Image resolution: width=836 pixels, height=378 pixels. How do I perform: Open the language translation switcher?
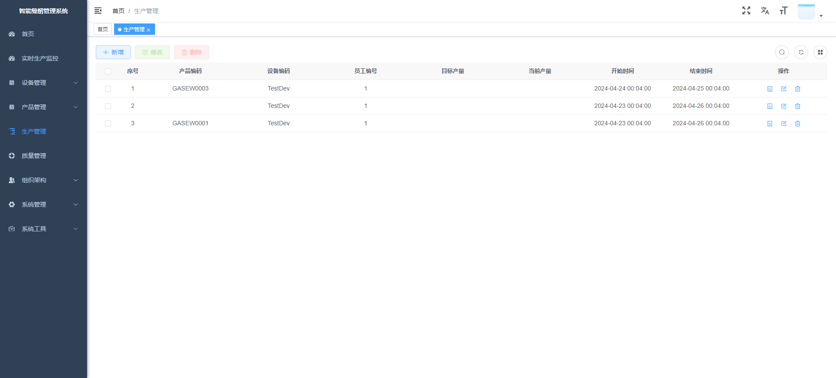point(765,10)
